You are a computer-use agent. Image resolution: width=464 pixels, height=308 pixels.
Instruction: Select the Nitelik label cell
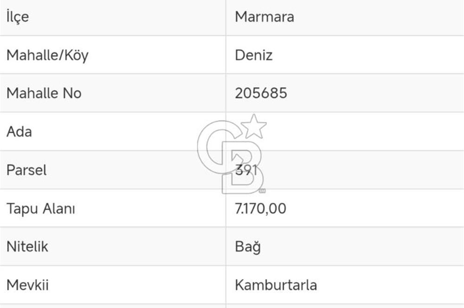click(27, 247)
